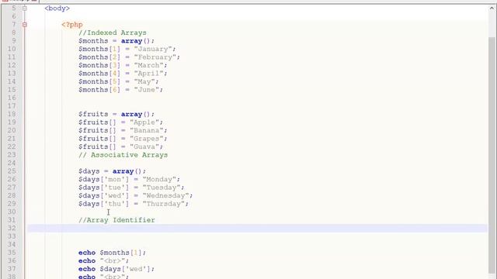
Task: Click the "Monday" string
Action: coord(159,179)
